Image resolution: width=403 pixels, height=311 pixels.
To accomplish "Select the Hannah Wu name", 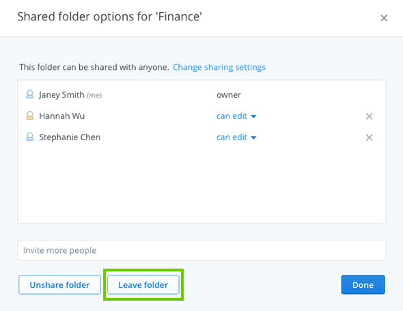I will tap(61, 116).
